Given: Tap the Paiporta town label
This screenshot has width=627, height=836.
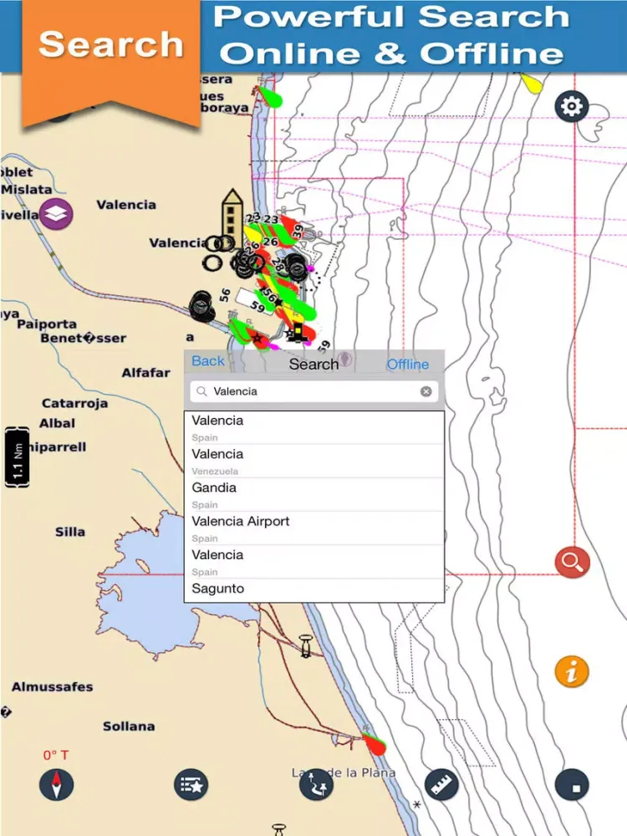Looking at the screenshot, I should (x=47, y=324).
